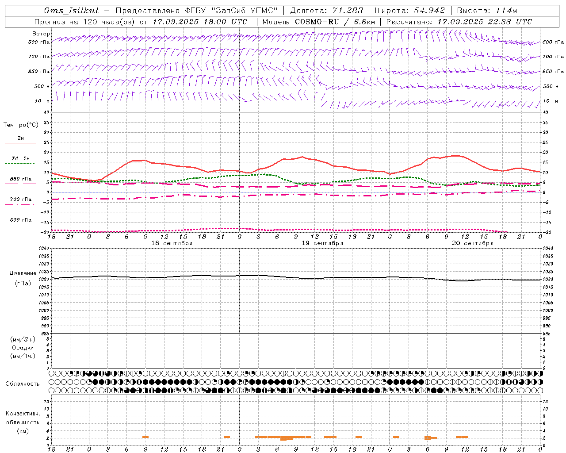Click the "2м" temperature legend entry
566x453 pixels.
[21, 138]
